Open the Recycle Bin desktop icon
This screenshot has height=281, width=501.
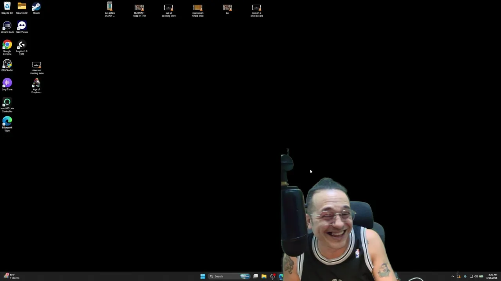[x=7, y=8]
